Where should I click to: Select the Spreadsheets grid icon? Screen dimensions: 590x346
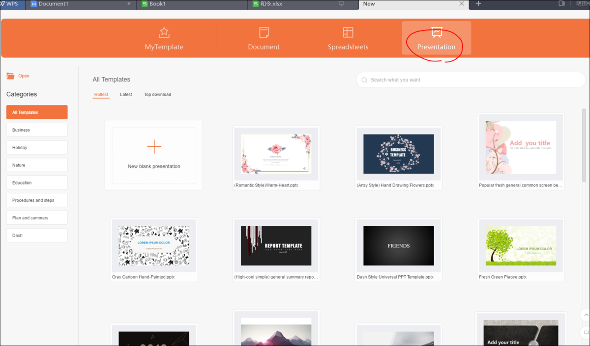348,32
